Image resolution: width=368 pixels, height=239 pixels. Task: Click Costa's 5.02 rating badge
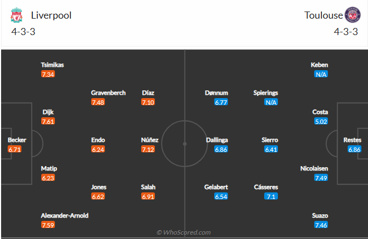coord(321,121)
